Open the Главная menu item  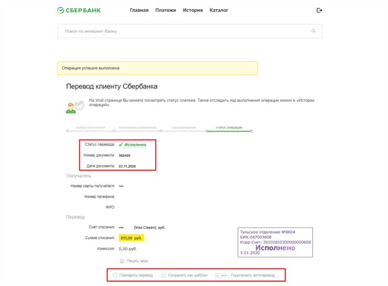139,10
